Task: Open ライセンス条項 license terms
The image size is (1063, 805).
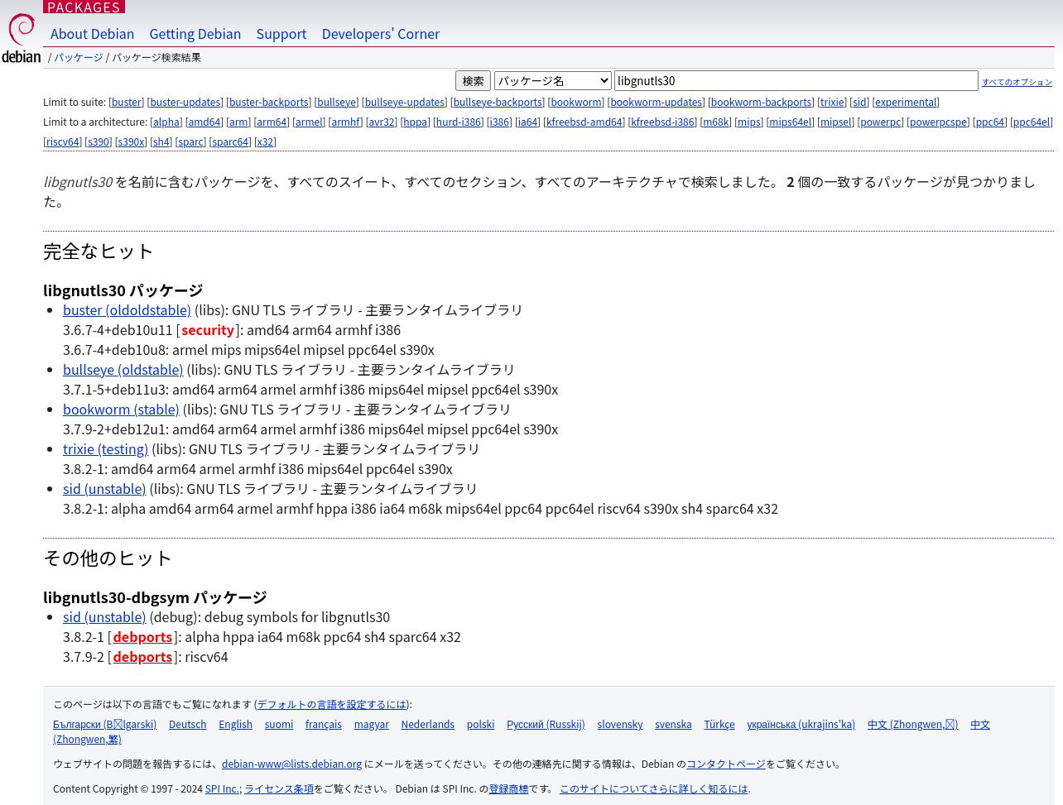Action: [279, 789]
